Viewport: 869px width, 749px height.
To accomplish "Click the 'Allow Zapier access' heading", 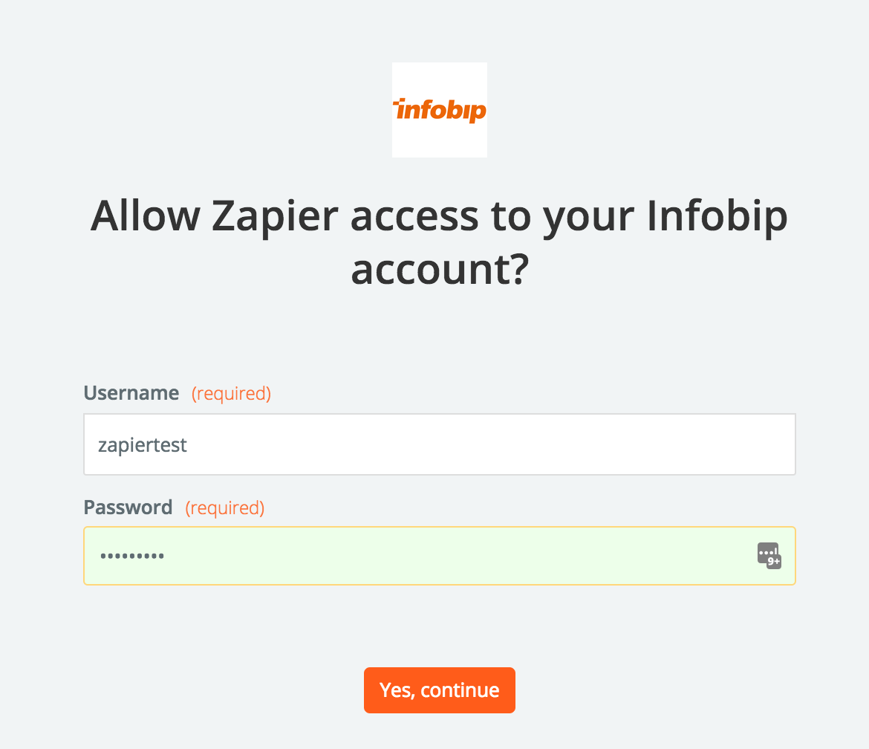I will click(x=440, y=242).
